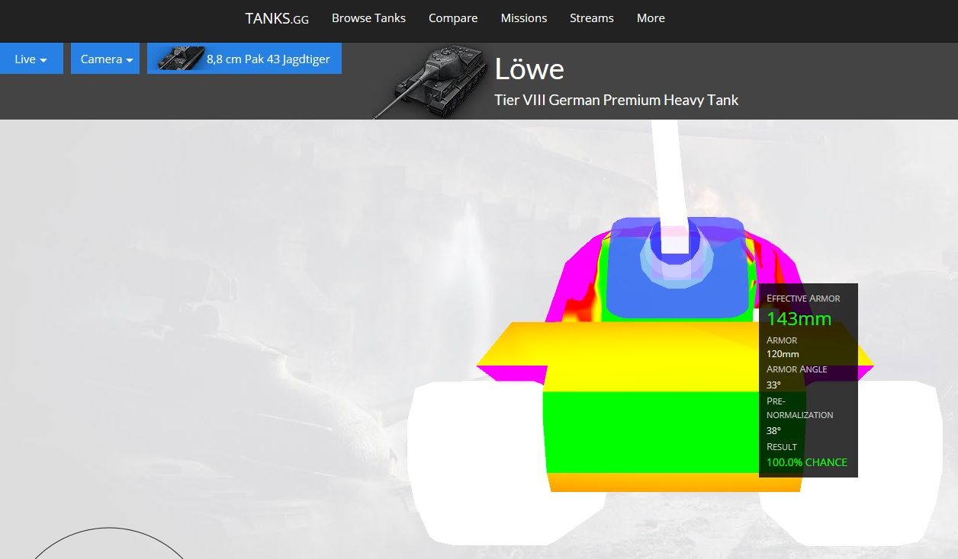Change the 8,8 cm Pak 43 Jagdtiger shooter
Image resolution: width=958 pixels, height=559 pixels.
(244, 59)
